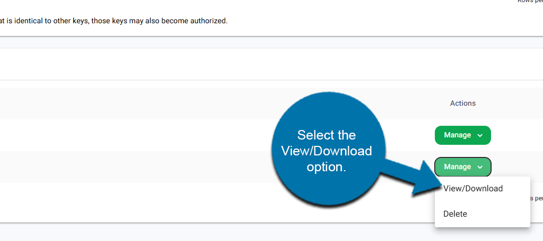
Task: Click the warning text about identical keys
Action: pyautogui.click(x=114, y=21)
